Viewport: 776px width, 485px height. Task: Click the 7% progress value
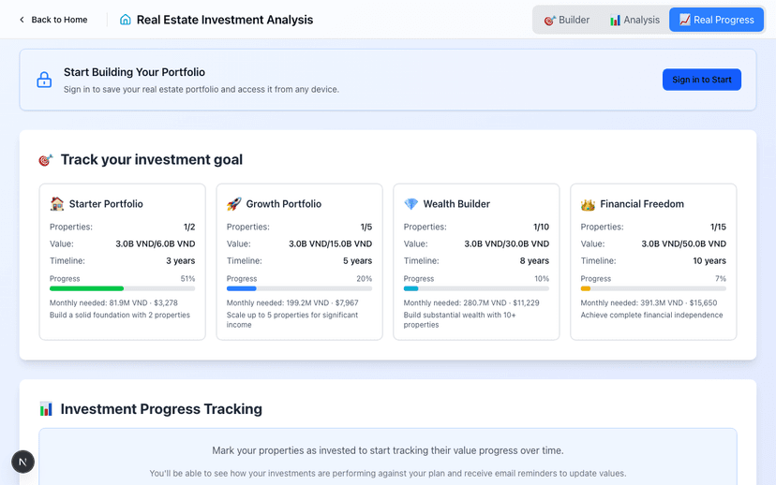[721, 279]
